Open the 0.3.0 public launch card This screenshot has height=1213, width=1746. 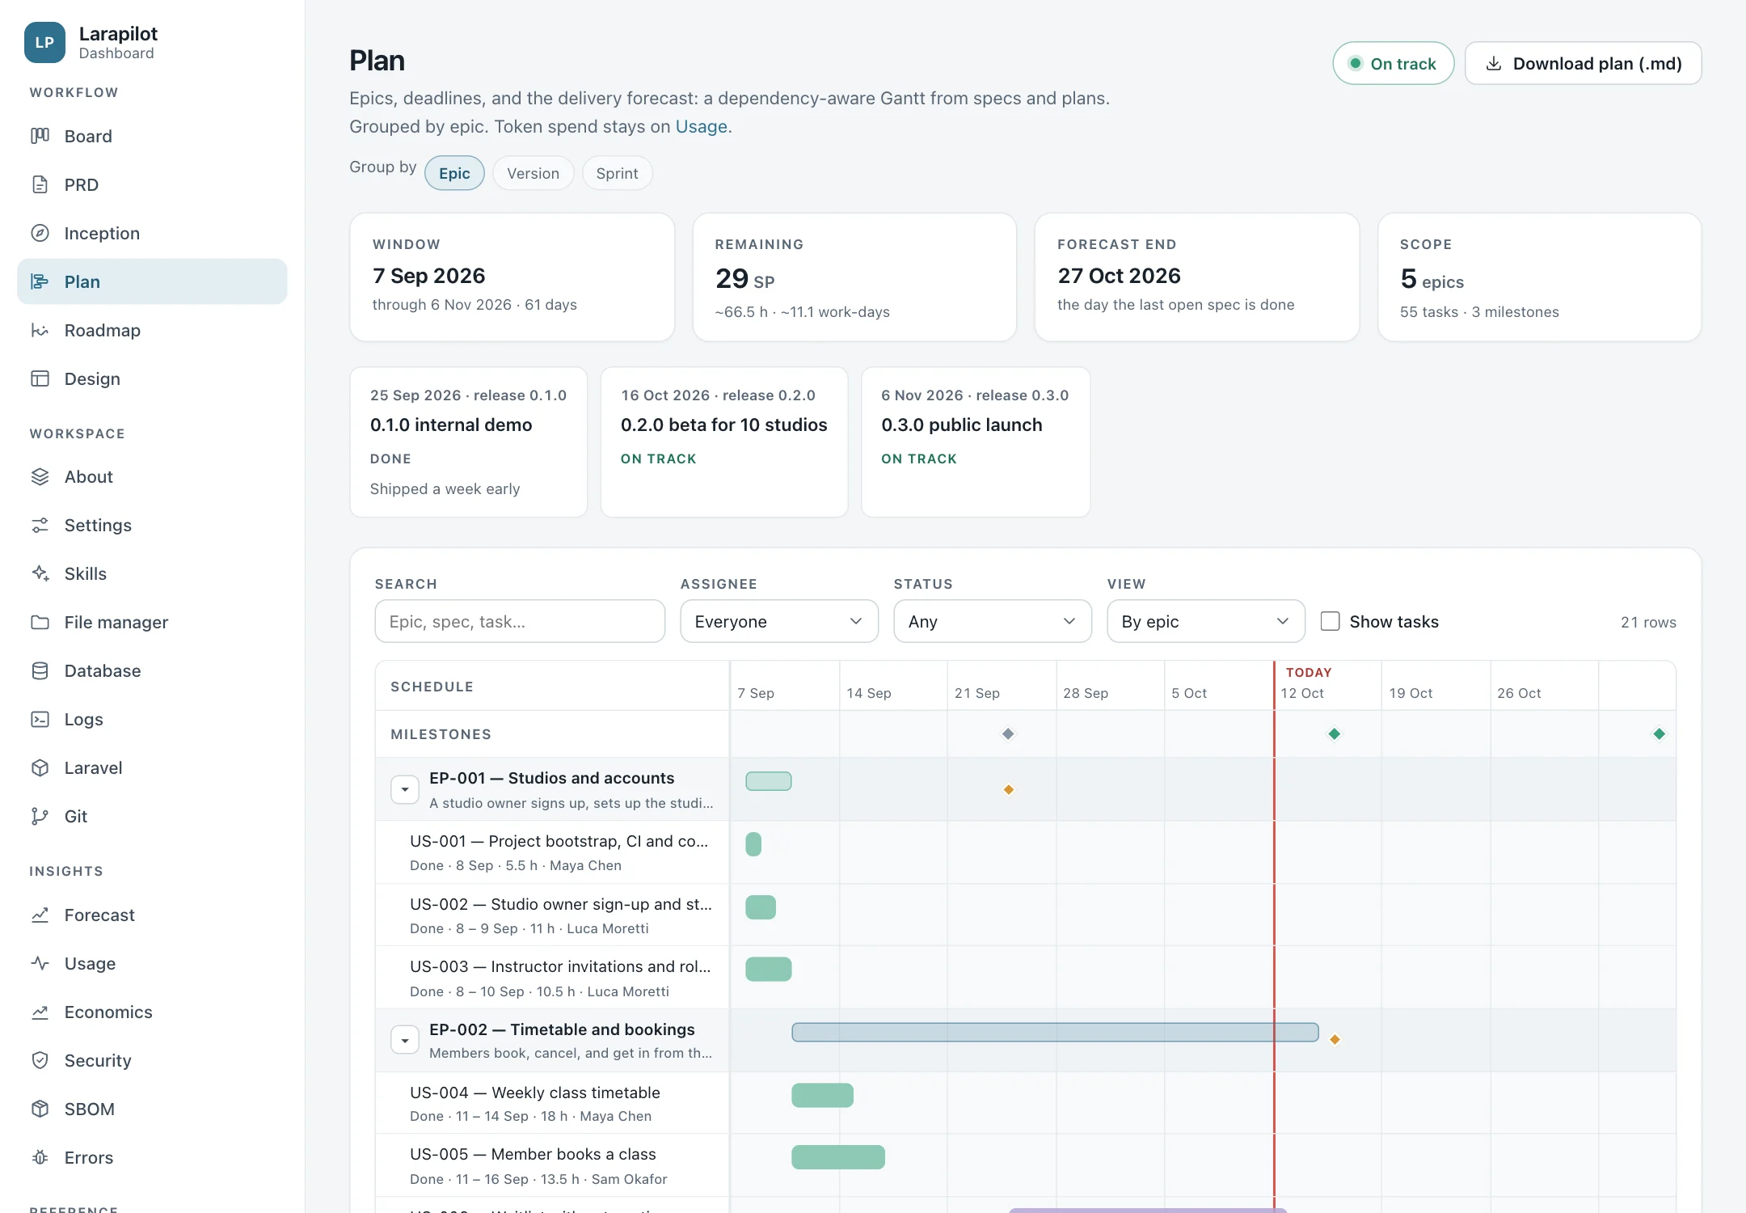pyautogui.click(x=976, y=442)
